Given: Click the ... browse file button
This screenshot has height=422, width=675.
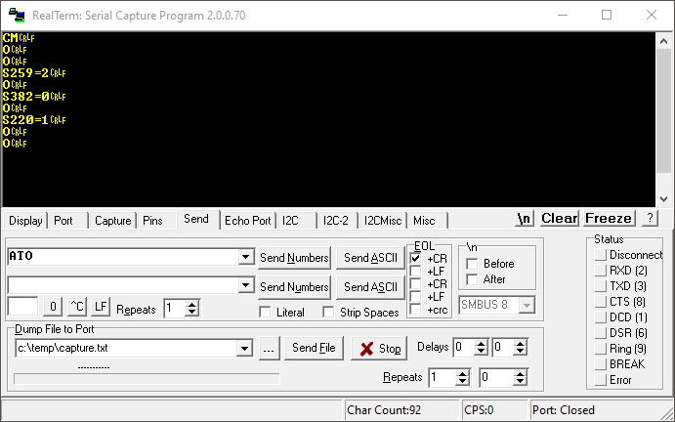Looking at the screenshot, I should (271, 348).
